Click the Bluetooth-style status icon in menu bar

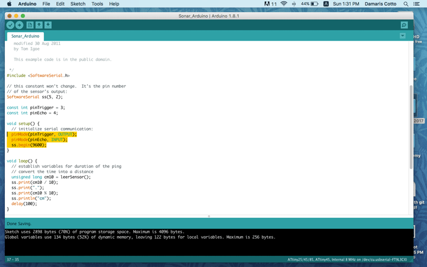pyautogui.click(x=294, y=4)
